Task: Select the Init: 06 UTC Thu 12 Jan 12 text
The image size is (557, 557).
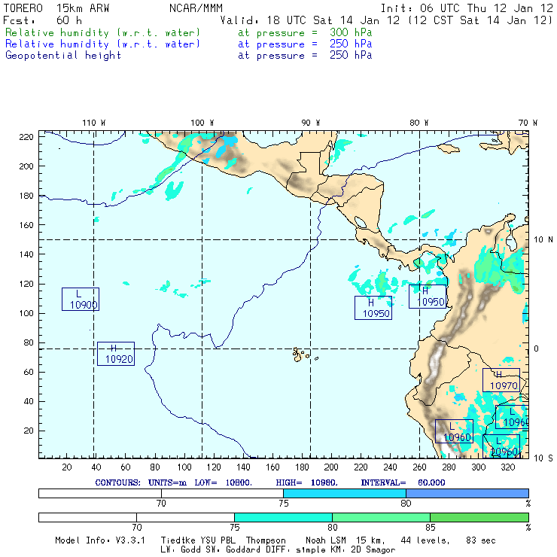Action: [467, 8]
